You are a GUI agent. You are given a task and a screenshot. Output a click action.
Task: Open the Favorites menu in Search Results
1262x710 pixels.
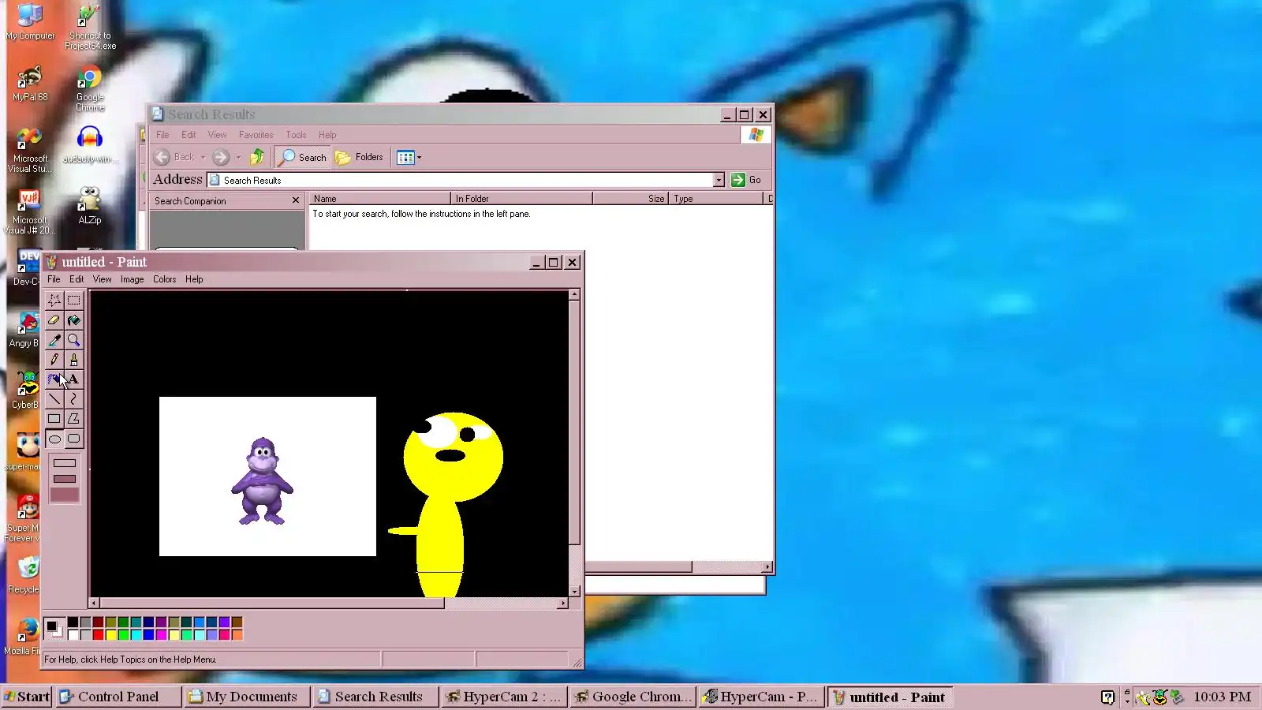point(256,135)
